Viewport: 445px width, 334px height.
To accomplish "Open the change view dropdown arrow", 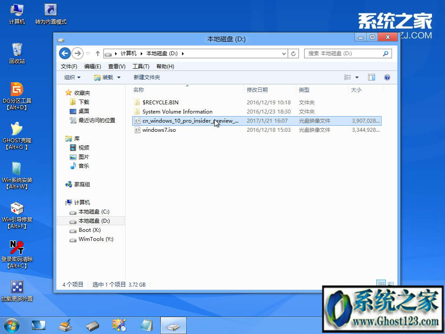I will [356, 77].
